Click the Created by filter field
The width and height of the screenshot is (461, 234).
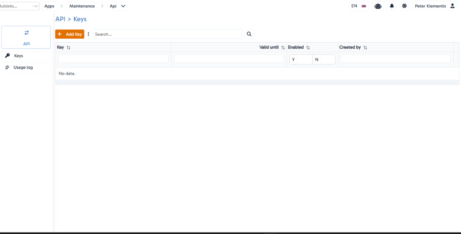[396, 59]
